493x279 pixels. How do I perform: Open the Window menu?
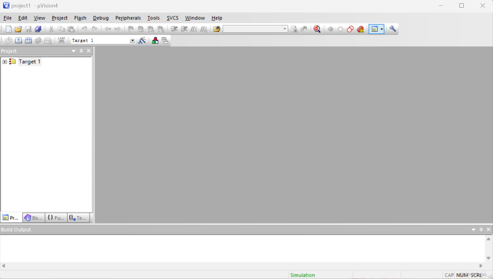point(195,18)
